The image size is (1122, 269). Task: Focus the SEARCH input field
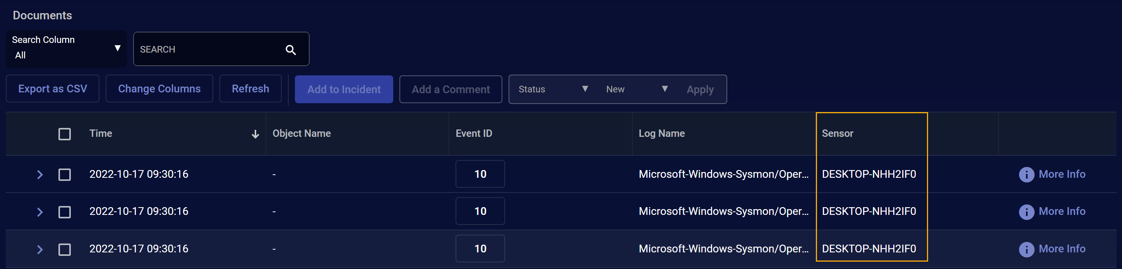coord(209,49)
